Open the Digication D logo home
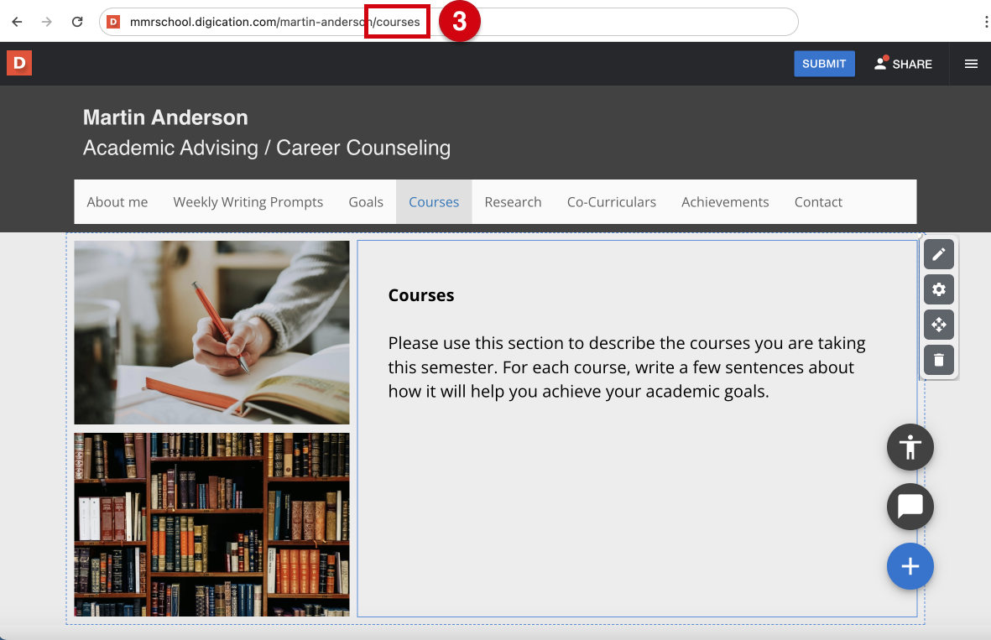 tap(19, 63)
